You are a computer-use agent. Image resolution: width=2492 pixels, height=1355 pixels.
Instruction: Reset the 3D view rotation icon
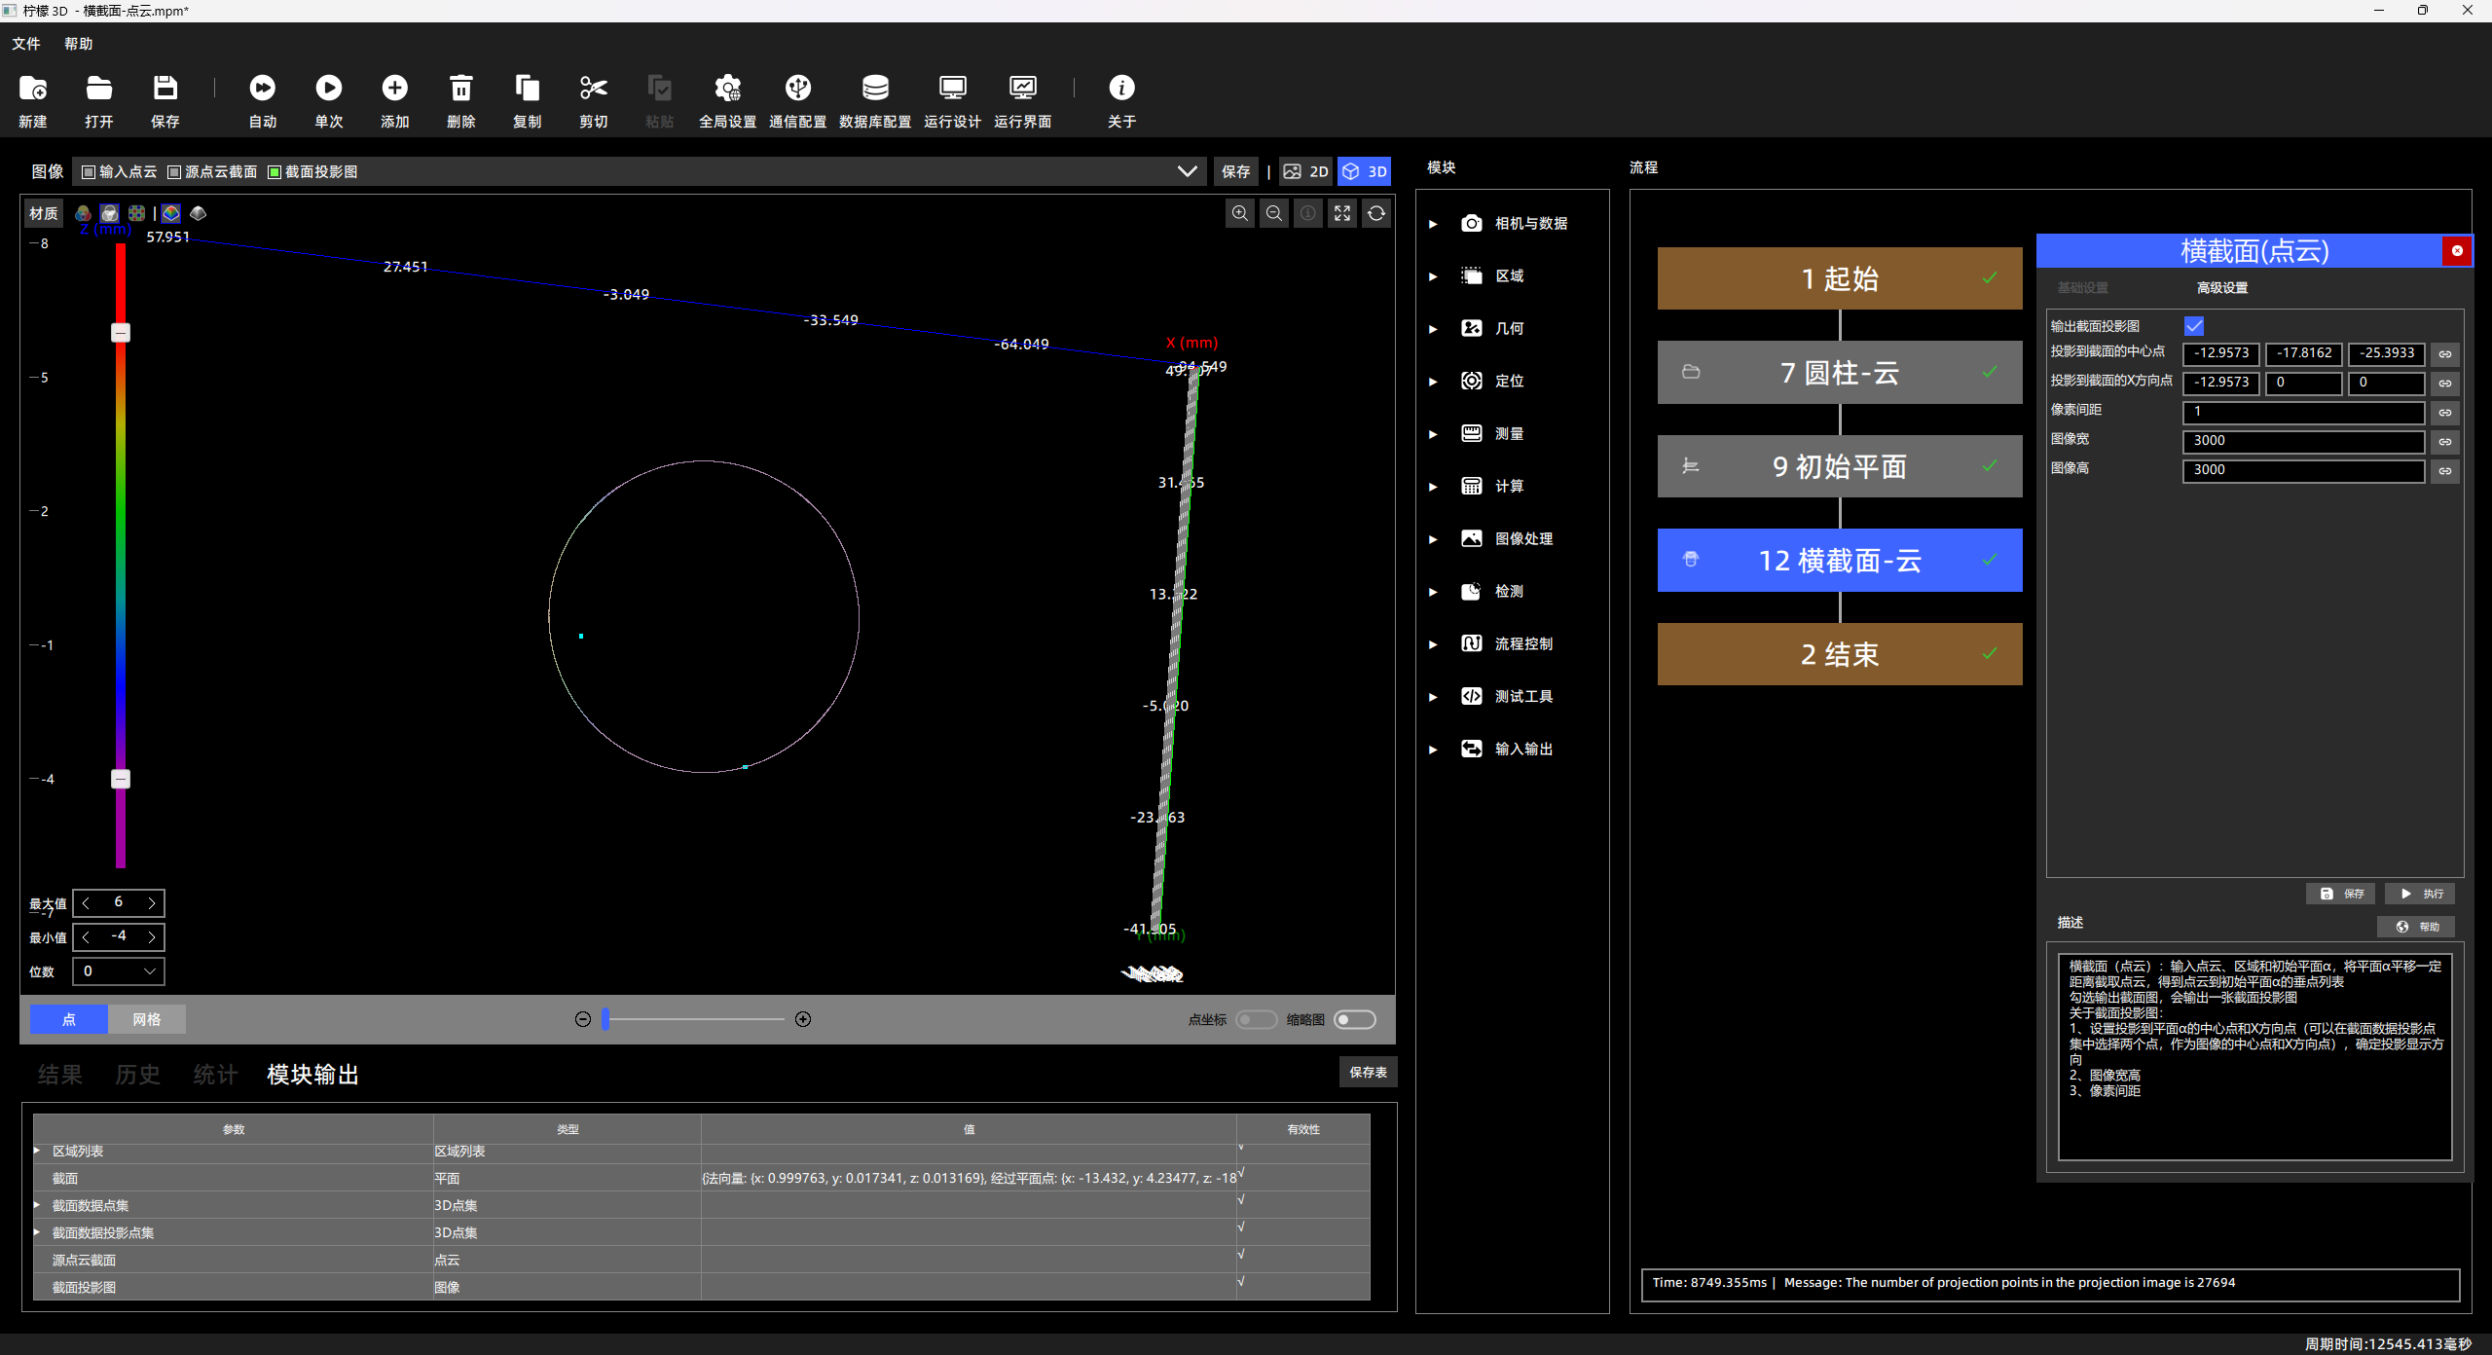[1376, 213]
